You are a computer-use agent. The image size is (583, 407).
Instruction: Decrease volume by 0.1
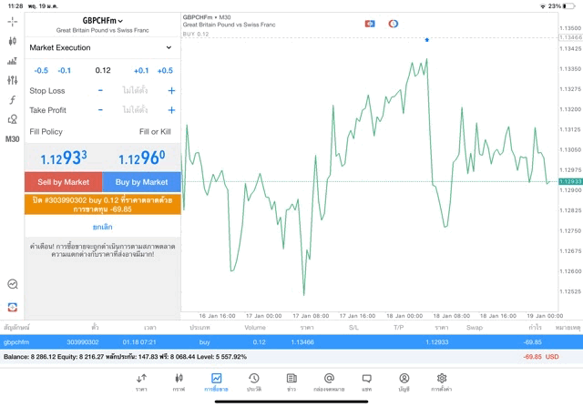click(x=65, y=71)
